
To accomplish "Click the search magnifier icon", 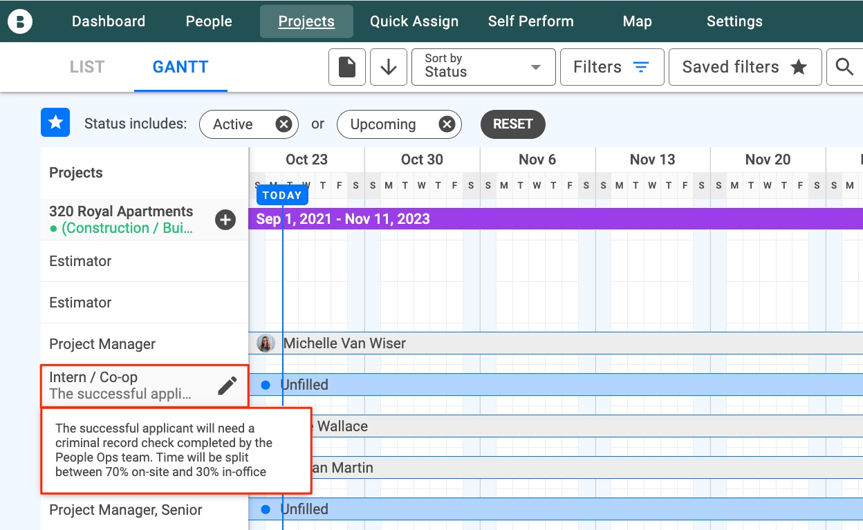I will click(x=844, y=67).
